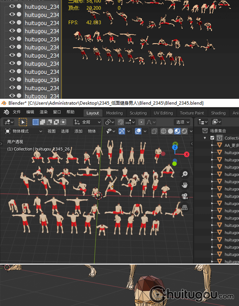This screenshot has height=306, width=239.
Task: Toggle show overlays button
Action: 138,131
